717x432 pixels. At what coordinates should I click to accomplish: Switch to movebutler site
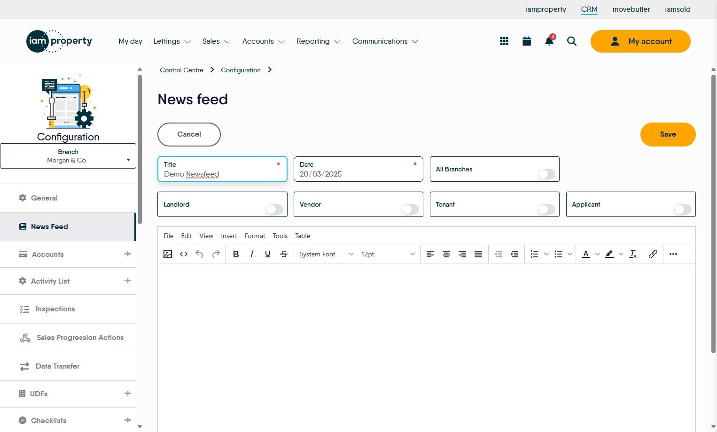631,9
